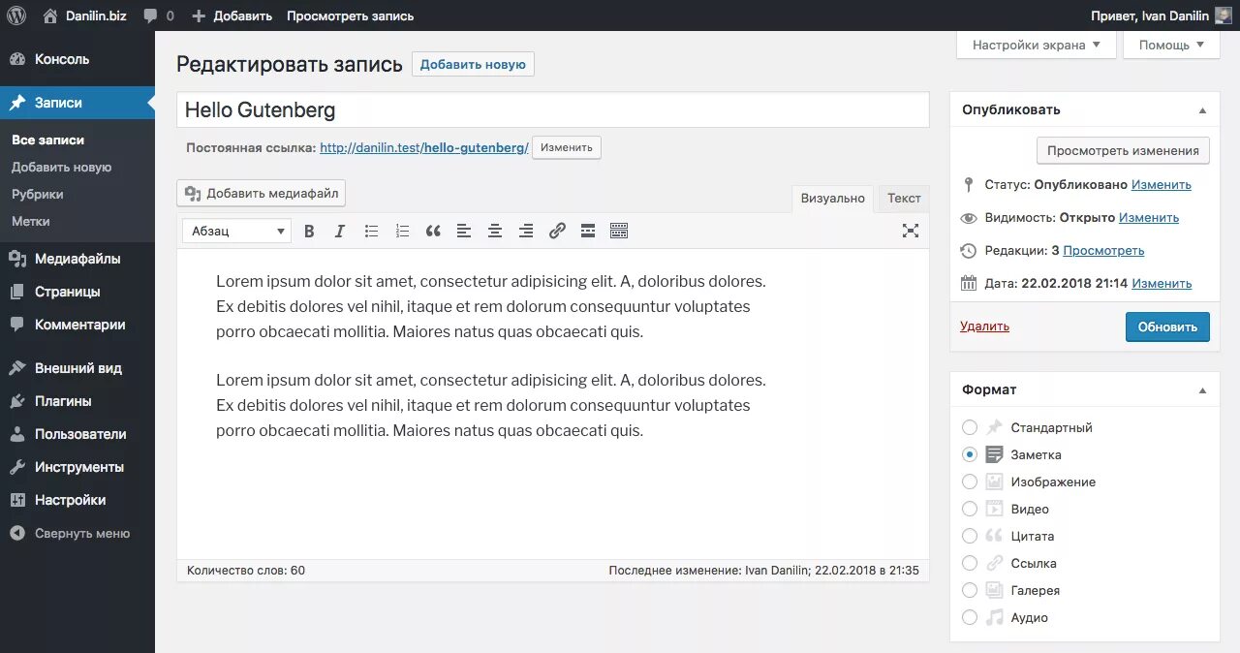This screenshot has height=653, width=1240.
Task: Enable distraction-free fullscreen mode icon
Action: 911,231
